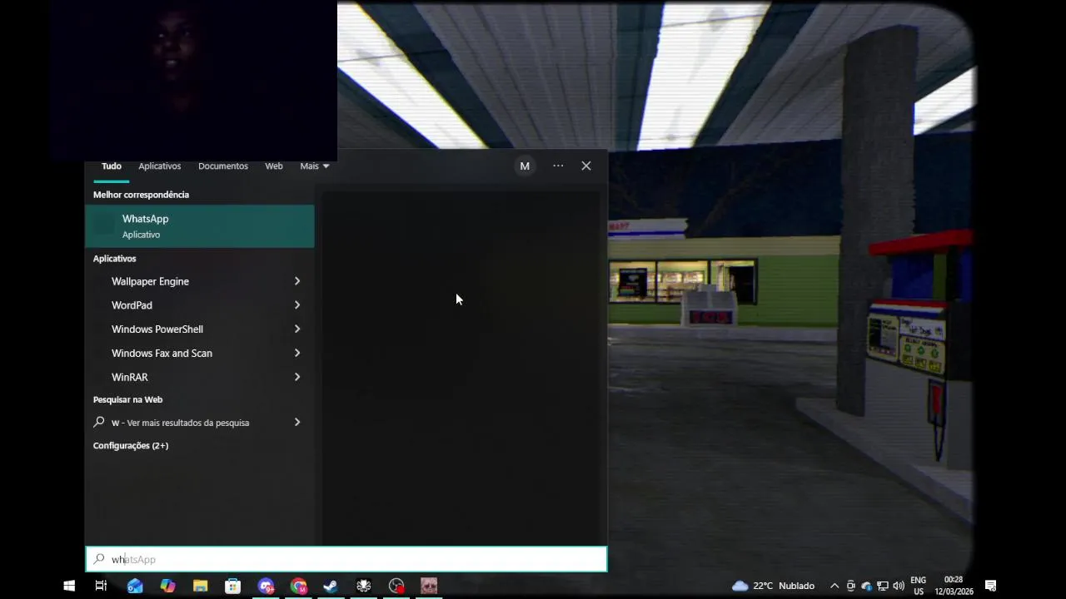
Task: Open the three-dots options menu
Action: pyautogui.click(x=558, y=166)
